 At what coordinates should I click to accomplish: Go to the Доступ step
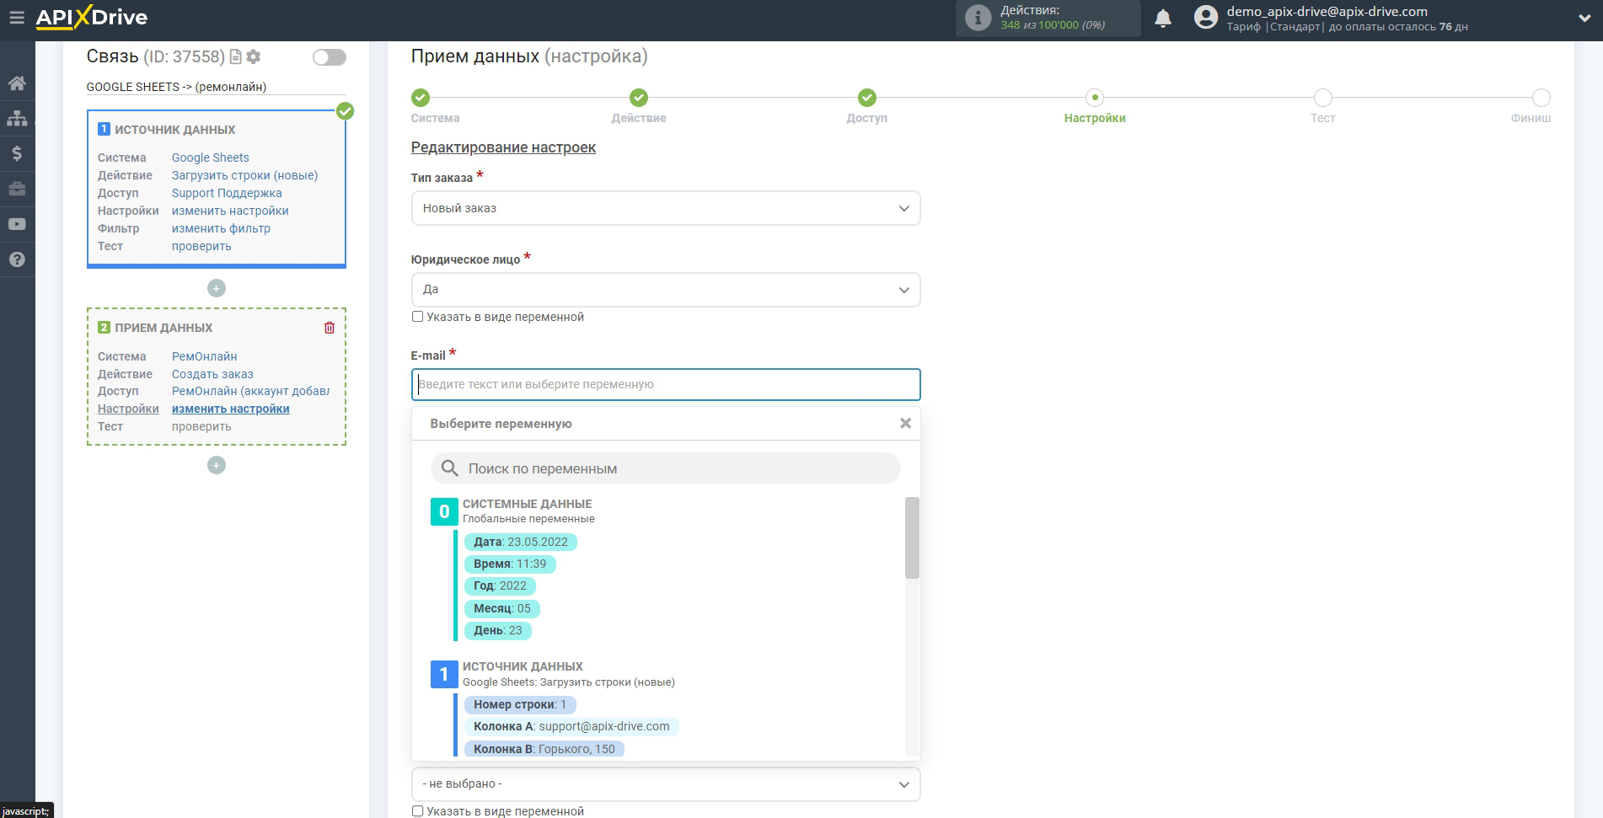(867, 98)
